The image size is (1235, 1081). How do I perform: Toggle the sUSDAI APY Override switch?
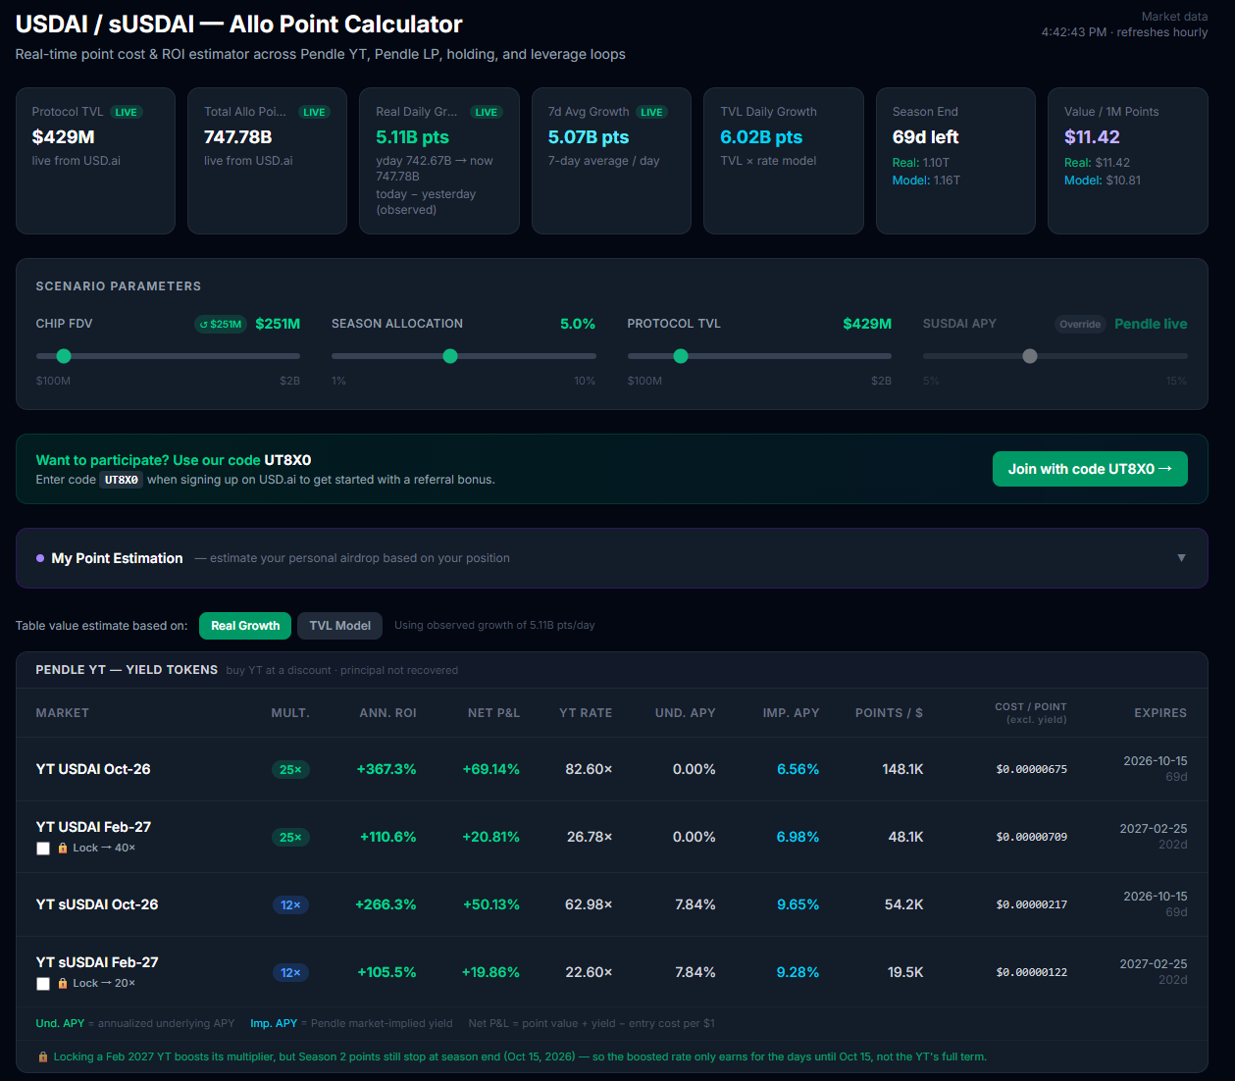1080,325
